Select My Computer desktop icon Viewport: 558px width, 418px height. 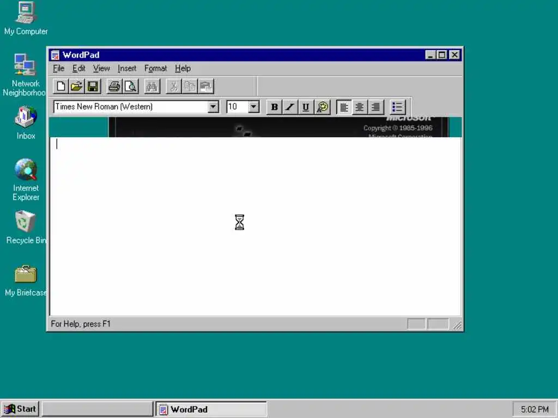(x=26, y=19)
